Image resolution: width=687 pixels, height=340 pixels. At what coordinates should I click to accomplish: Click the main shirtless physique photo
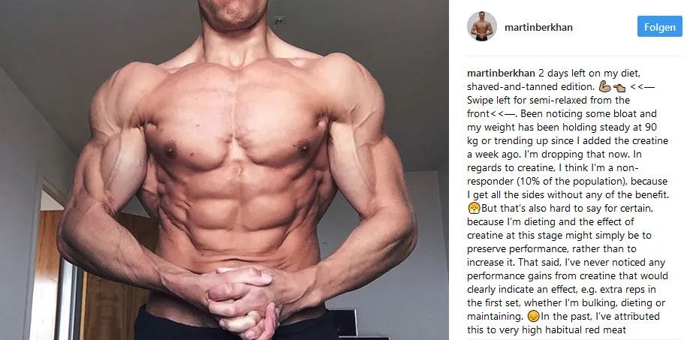[x=224, y=170]
